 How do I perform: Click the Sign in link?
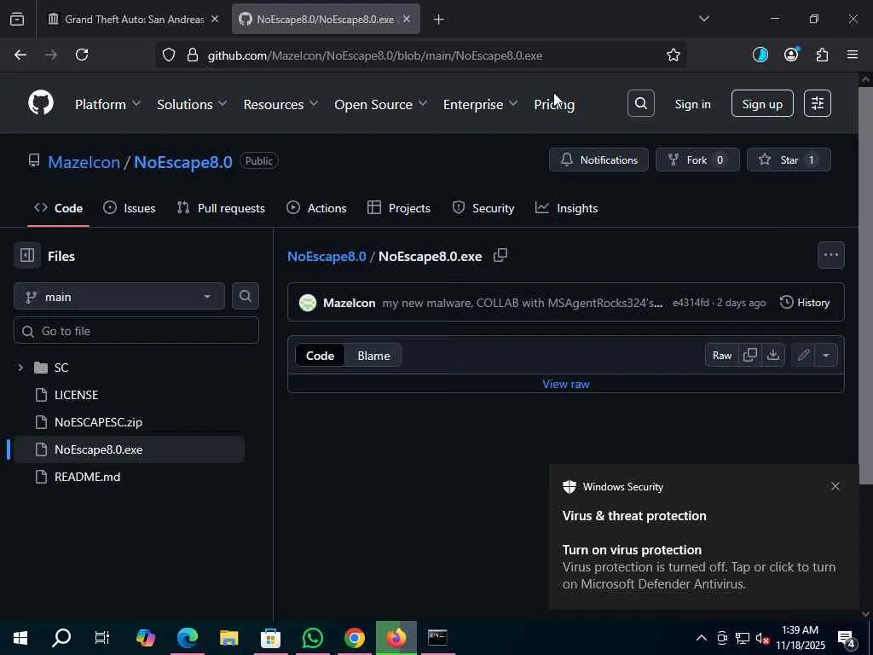[692, 104]
